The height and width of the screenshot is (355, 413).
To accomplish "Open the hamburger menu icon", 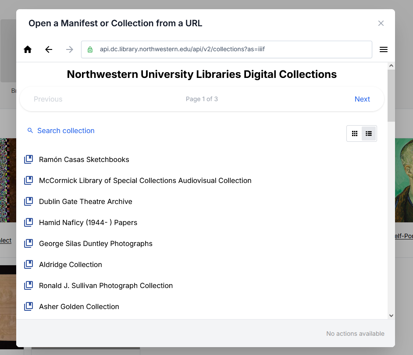I will pyautogui.click(x=384, y=49).
